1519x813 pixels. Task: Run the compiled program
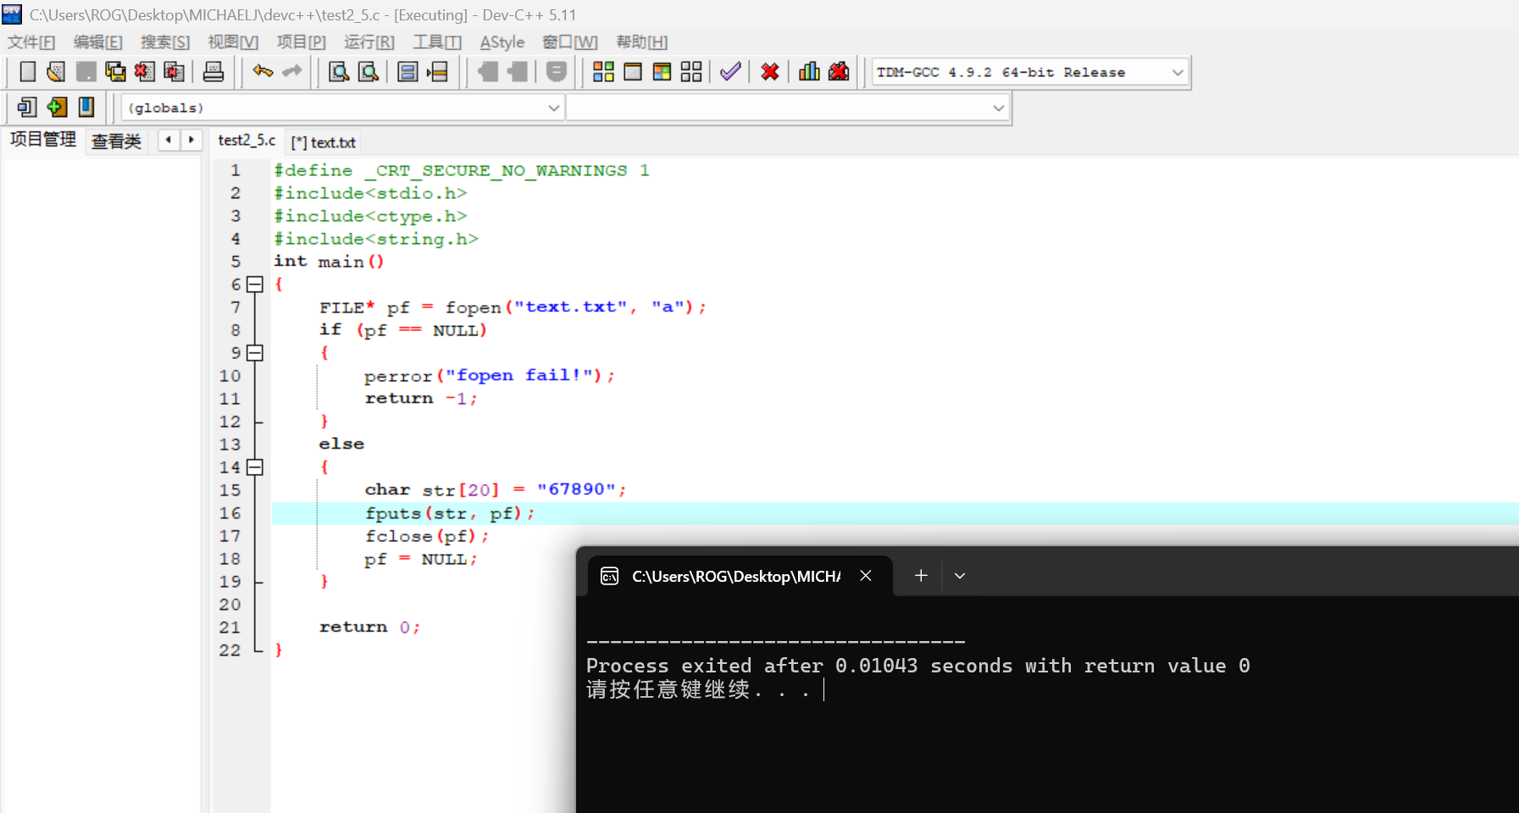coord(633,72)
